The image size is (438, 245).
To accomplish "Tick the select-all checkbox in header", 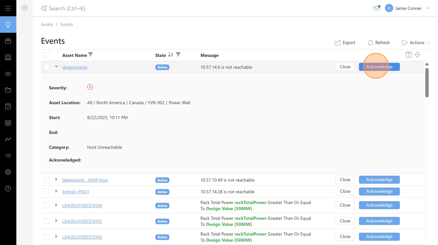I will click(x=47, y=55).
